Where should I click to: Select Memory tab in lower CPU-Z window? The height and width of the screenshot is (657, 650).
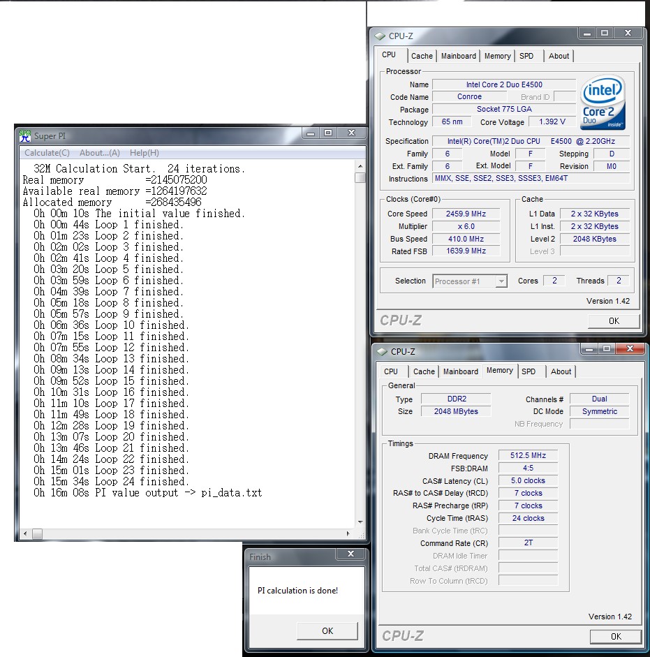pyautogui.click(x=500, y=371)
